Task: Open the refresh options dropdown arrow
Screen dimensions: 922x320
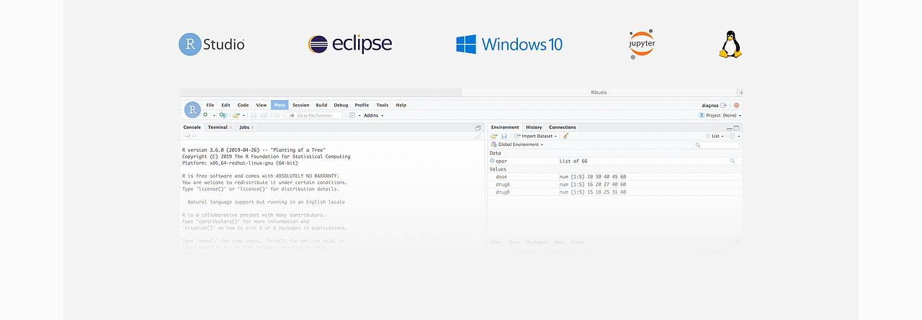Action: [x=739, y=136]
